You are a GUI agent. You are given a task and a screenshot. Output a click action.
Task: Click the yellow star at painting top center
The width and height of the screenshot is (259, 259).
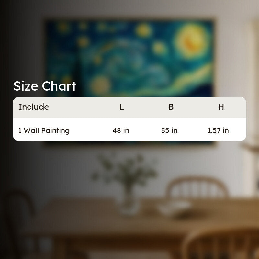[x=143, y=30]
